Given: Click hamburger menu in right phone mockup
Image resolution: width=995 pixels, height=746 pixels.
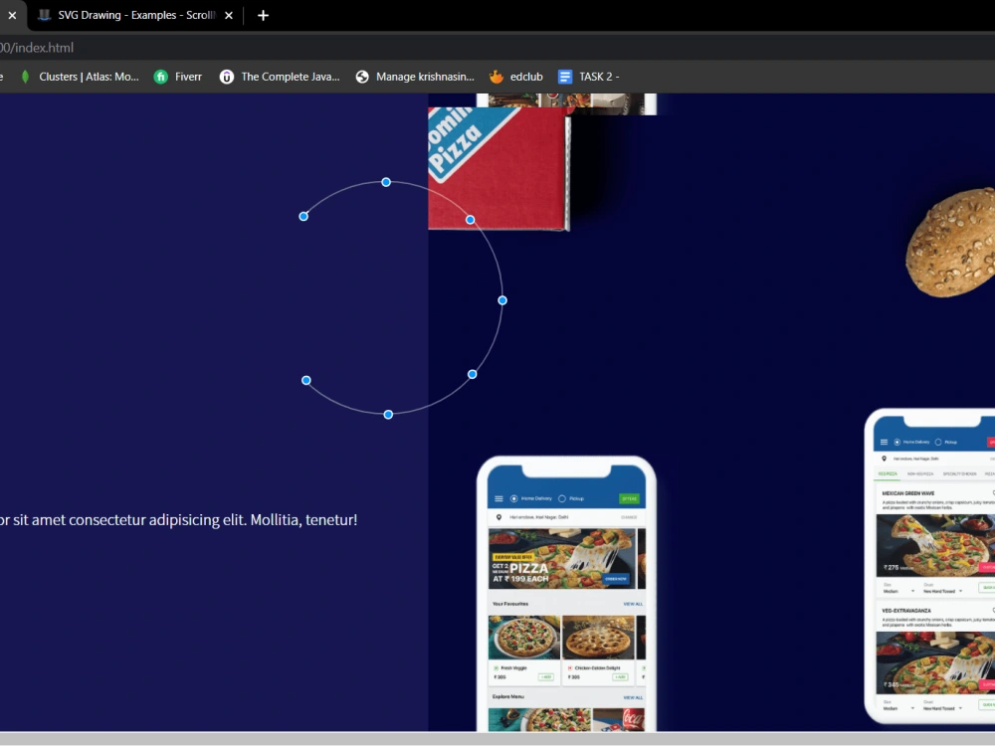Looking at the screenshot, I should click(884, 443).
